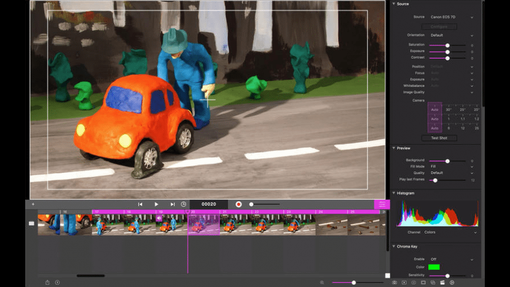Click the timer icon beside frame counter

tap(183, 204)
